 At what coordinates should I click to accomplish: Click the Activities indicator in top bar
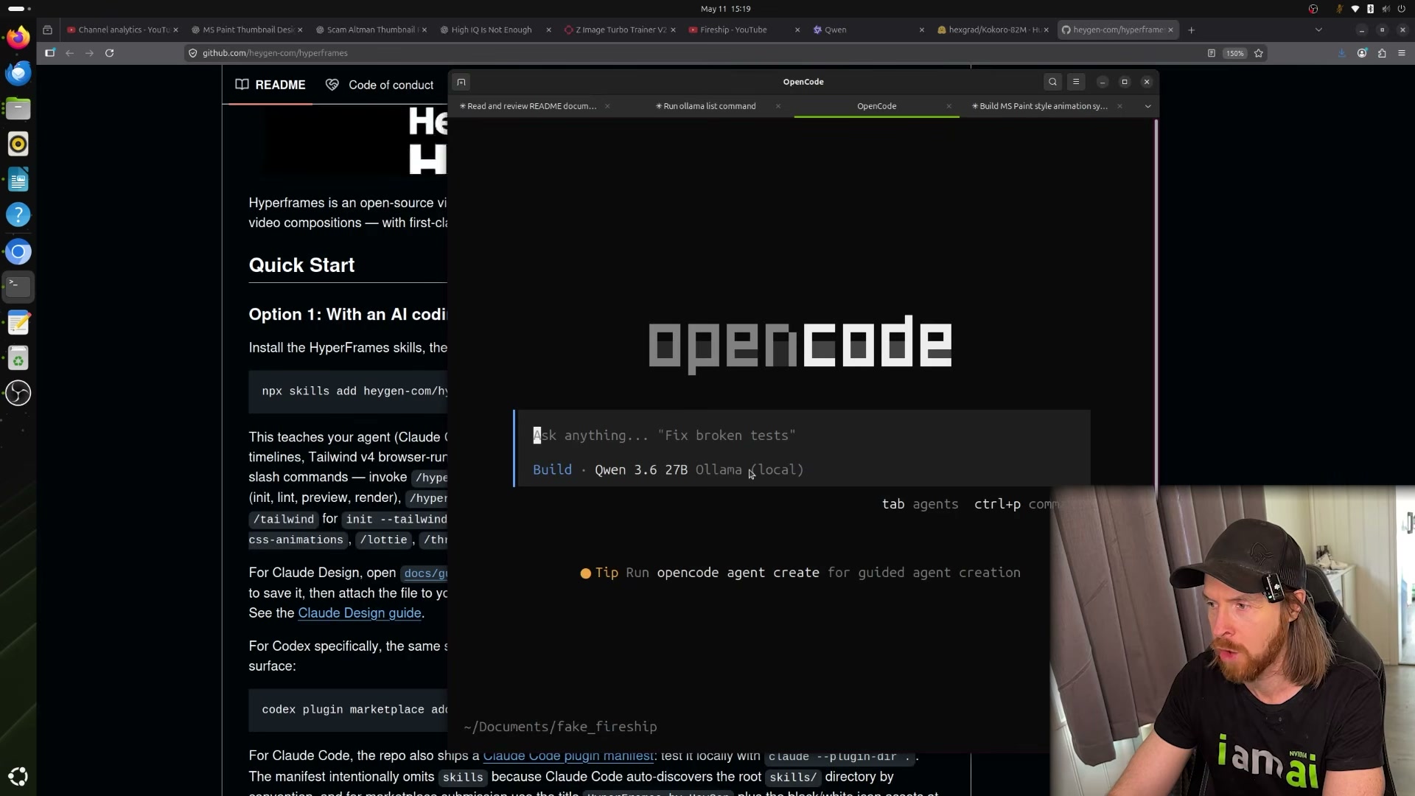(18, 9)
